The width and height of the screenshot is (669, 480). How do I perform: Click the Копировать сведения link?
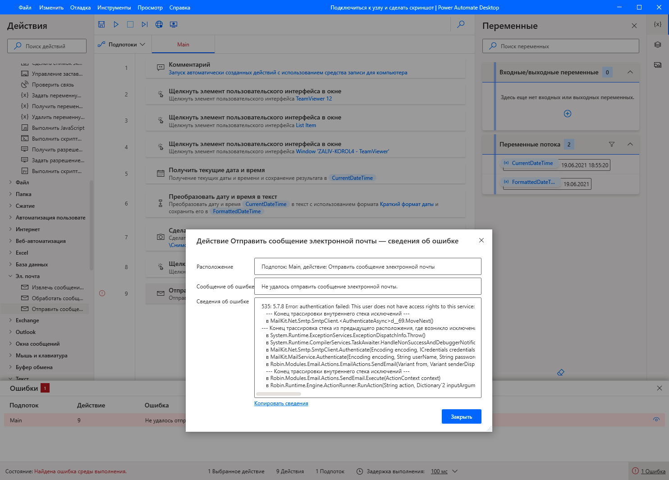click(281, 403)
